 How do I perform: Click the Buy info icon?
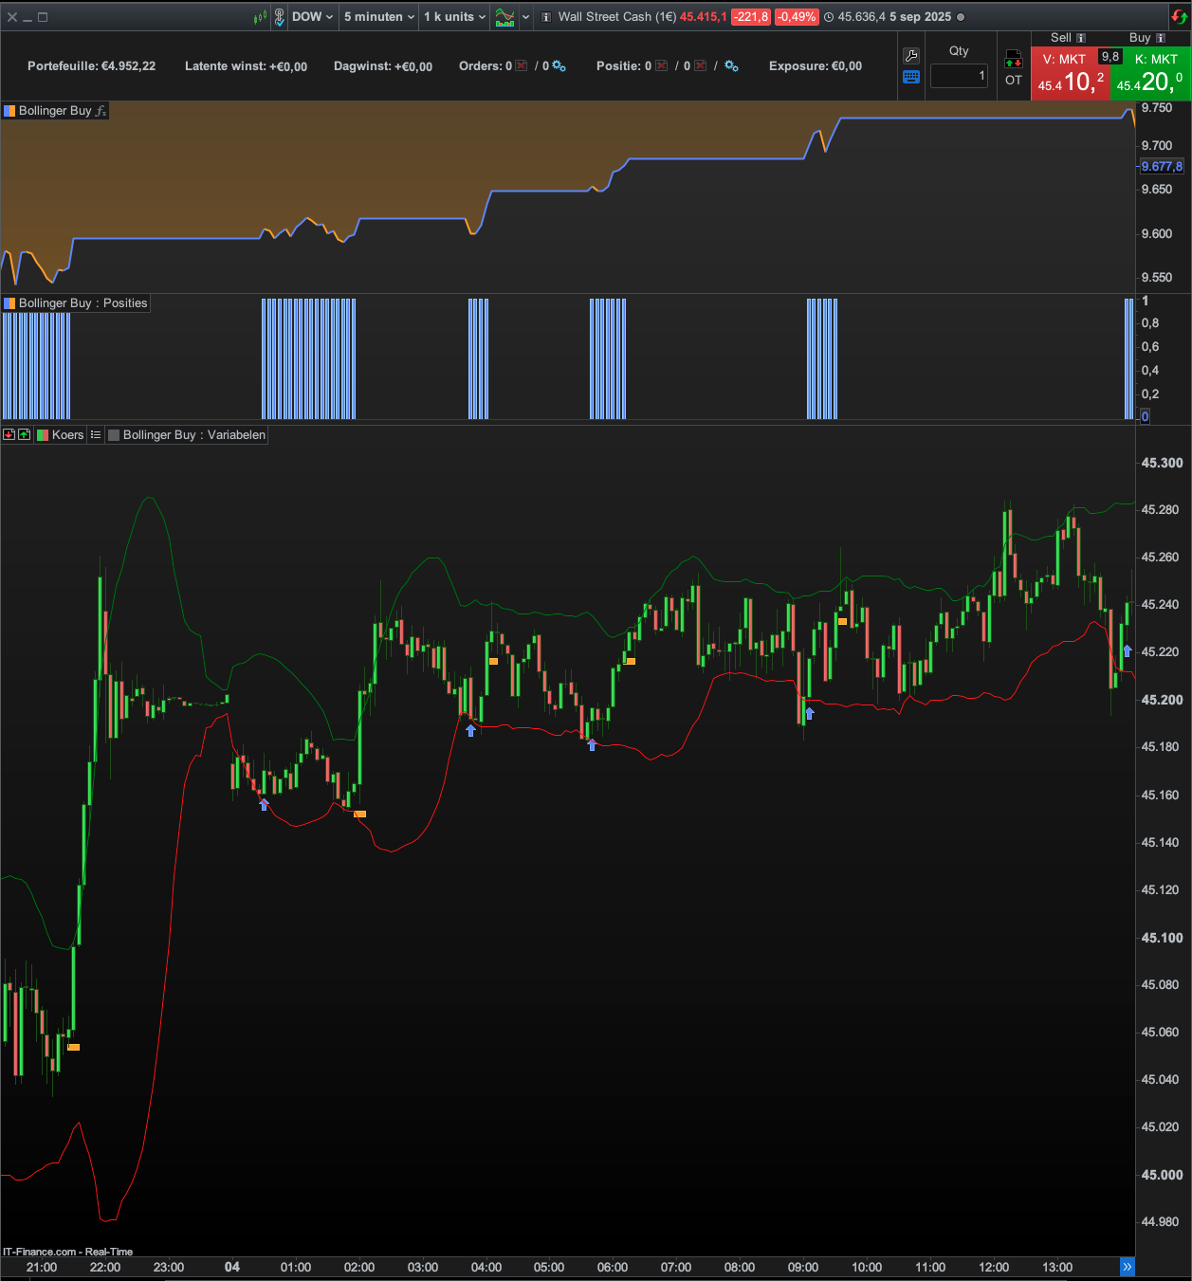1161,38
